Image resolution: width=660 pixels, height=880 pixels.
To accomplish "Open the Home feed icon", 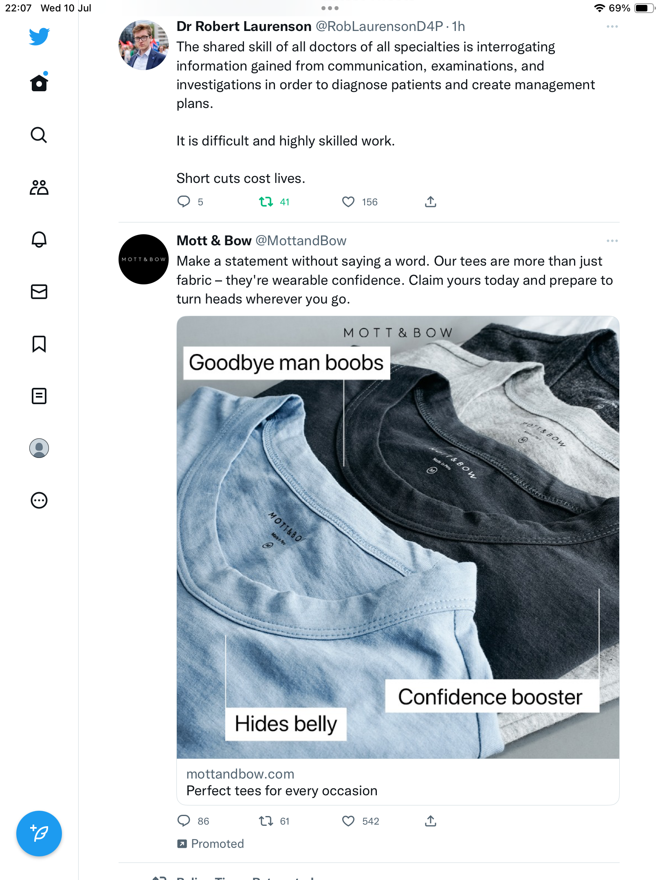I will (39, 83).
